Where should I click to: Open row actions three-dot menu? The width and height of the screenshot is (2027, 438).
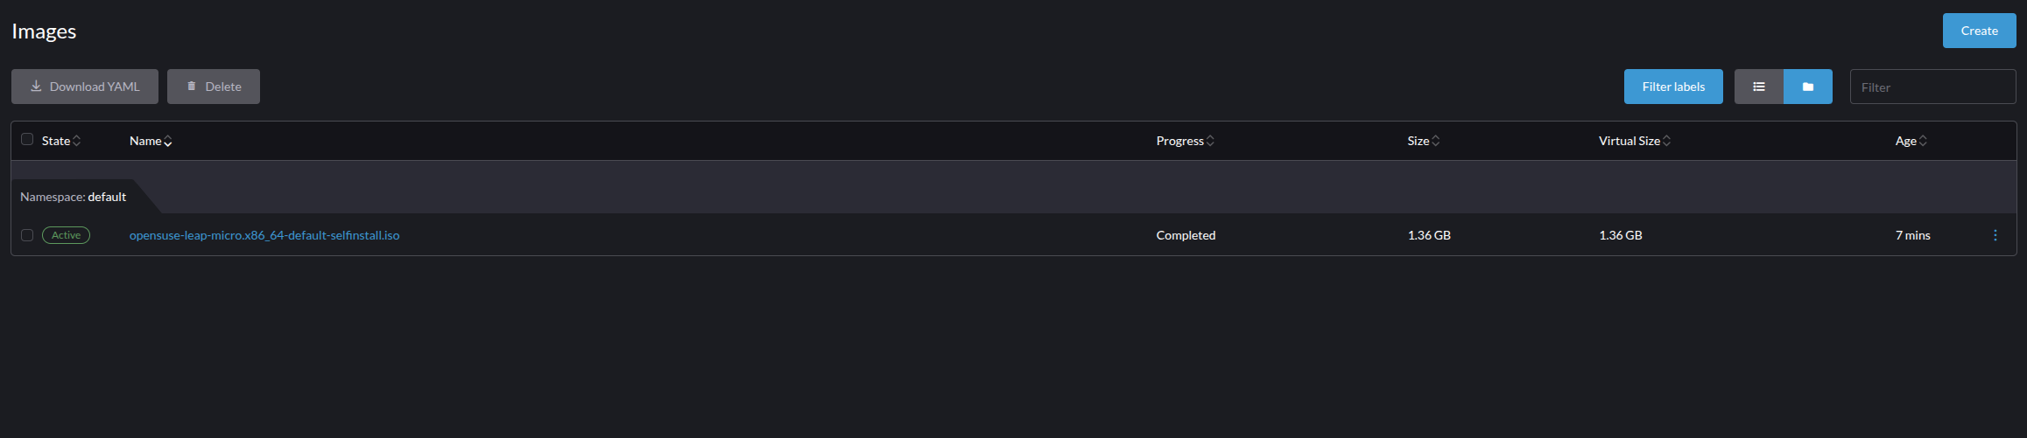1995,235
